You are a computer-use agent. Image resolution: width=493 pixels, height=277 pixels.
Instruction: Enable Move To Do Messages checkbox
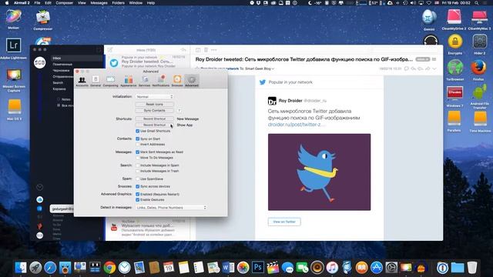tap(137, 157)
